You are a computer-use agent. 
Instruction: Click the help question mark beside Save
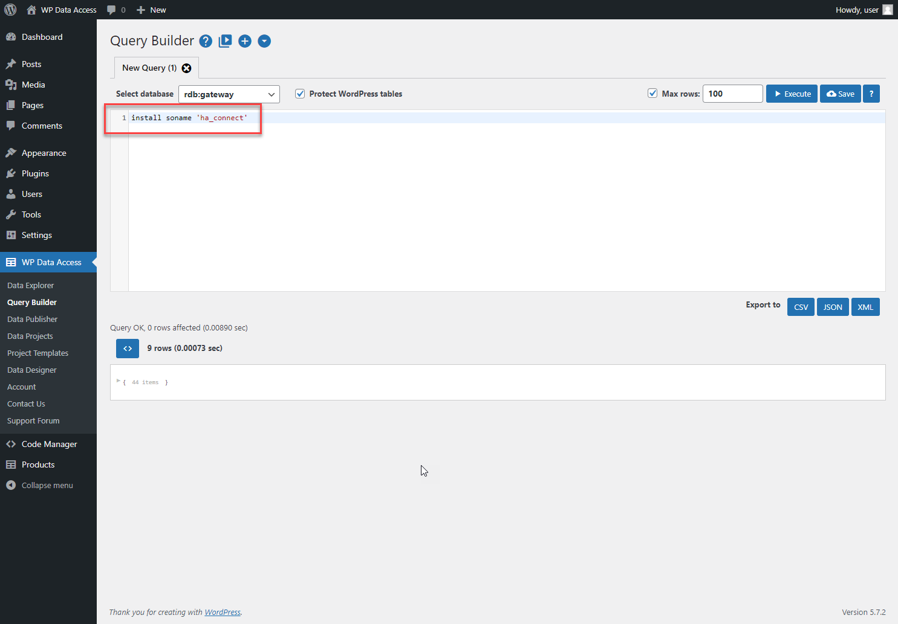[871, 94]
